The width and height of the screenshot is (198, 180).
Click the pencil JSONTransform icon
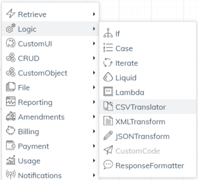(108, 135)
